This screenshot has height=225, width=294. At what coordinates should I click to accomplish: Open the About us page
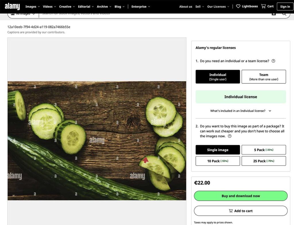click(x=185, y=7)
